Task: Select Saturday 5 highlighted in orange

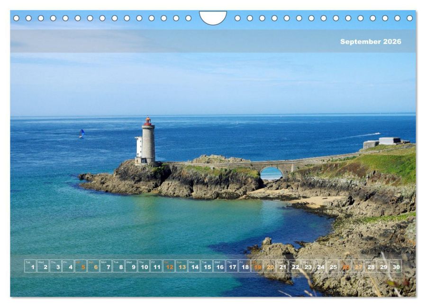Action: (x=81, y=266)
